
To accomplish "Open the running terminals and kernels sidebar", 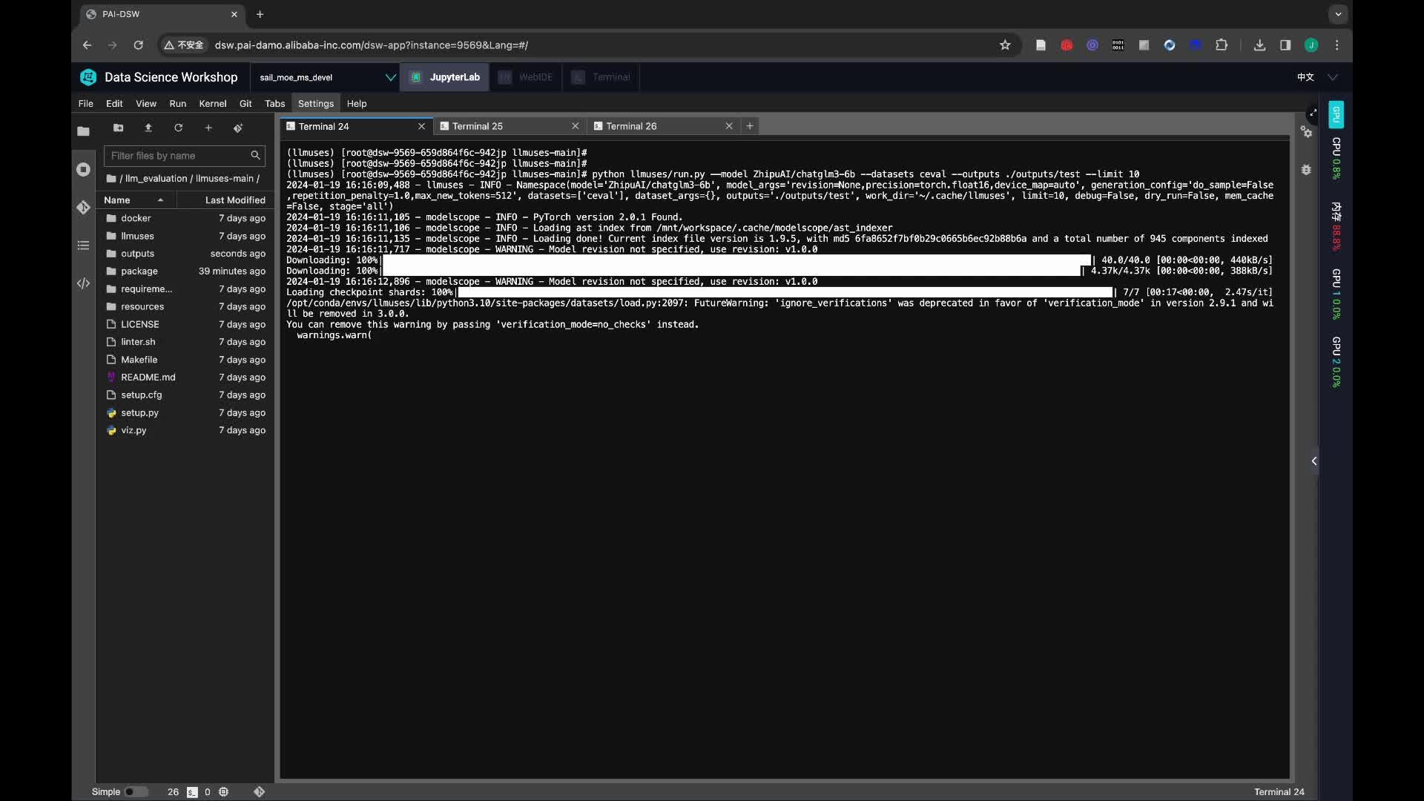I will [83, 169].
